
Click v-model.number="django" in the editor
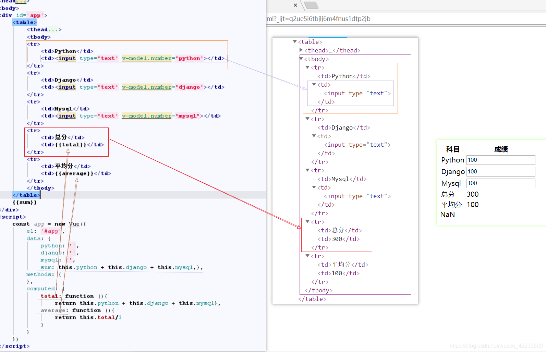[162, 87]
